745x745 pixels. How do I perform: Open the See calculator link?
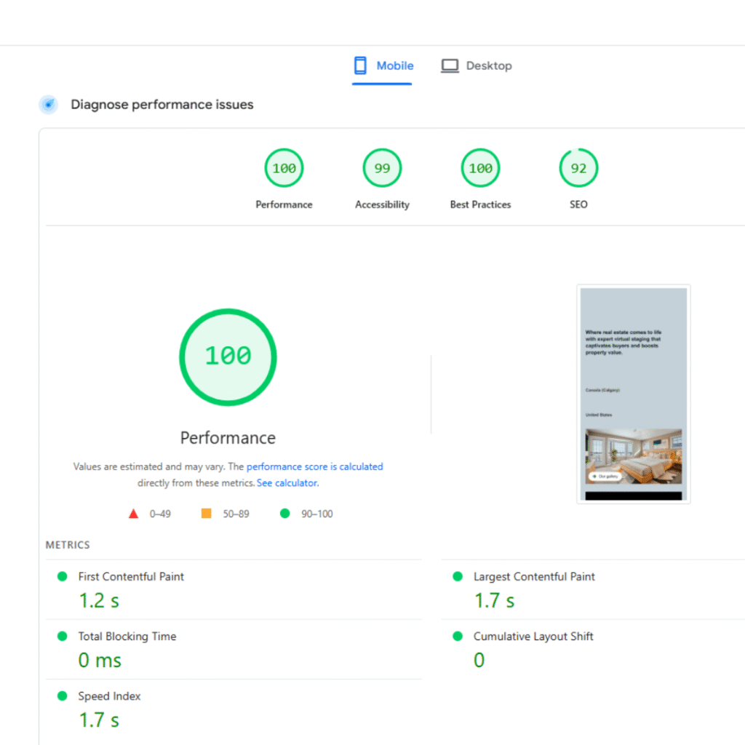point(287,482)
